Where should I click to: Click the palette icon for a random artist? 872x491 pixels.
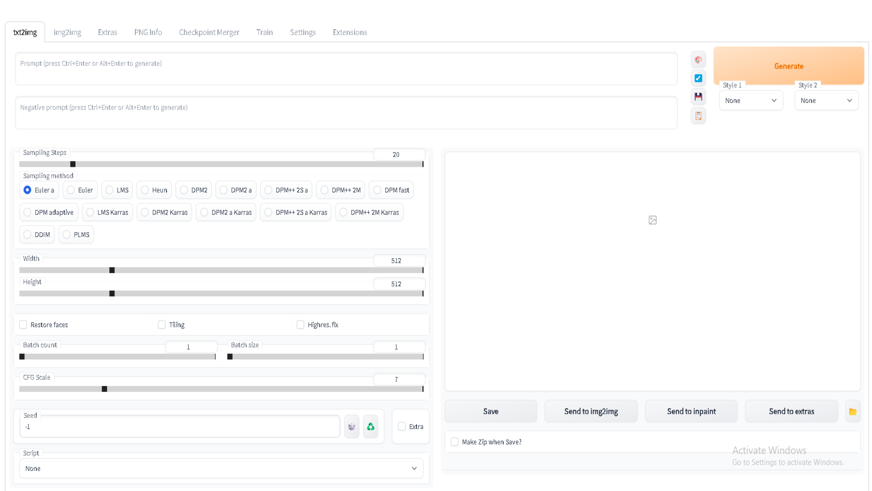(x=698, y=60)
